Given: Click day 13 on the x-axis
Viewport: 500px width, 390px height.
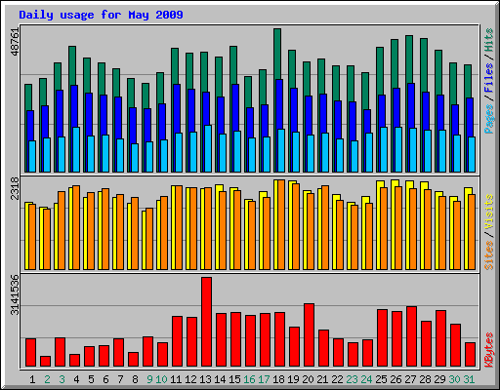Looking at the screenshot, I should pos(205,379).
